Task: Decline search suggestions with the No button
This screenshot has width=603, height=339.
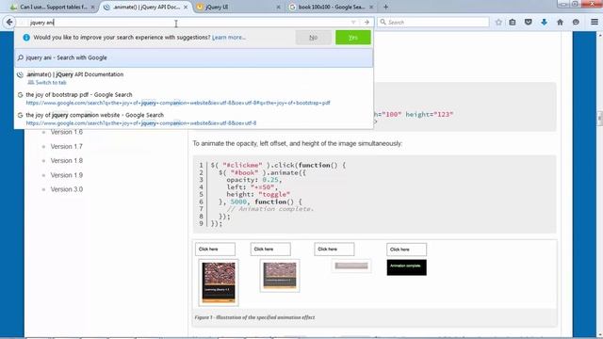Action: coord(313,38)
